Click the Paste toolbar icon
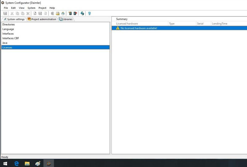The height and width of the screenshot is (167, 247). click(x=23, y=13)
